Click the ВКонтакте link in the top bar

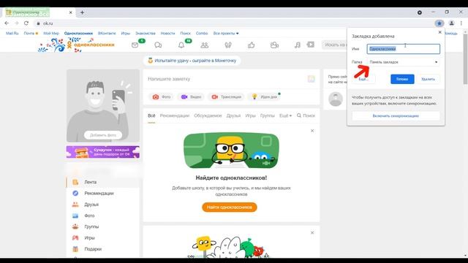(x=107, y=34)
